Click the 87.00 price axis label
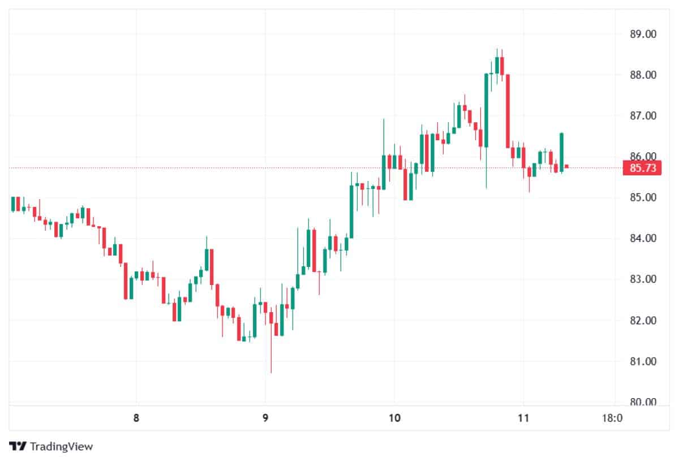Viewport: 679px width, 462px height. [x=643, y=115]
